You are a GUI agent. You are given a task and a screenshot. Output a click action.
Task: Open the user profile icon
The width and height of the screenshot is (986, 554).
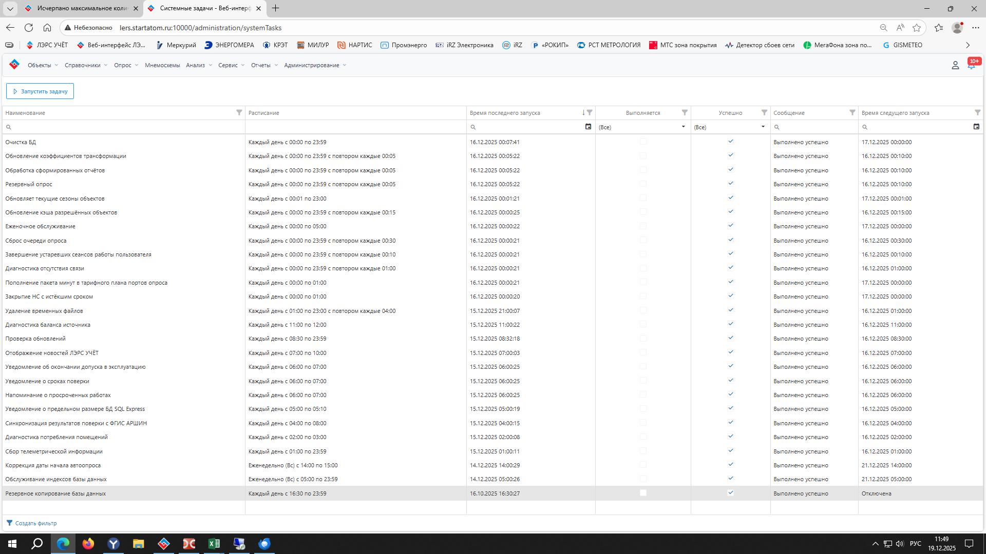955,65
